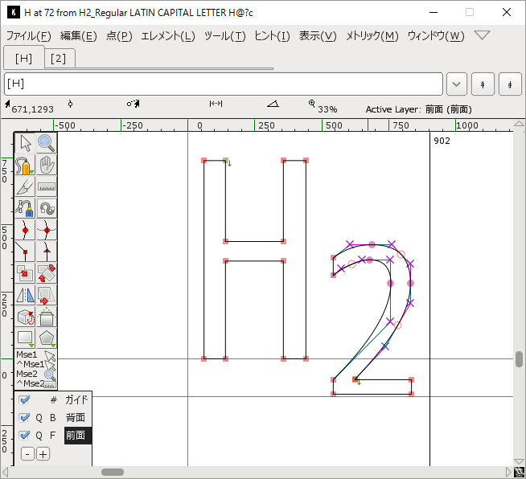This screenshot has height=479, width=526.
Task: Add new layer with plus button
Action: pyautogui.click(x=43, y=454)
